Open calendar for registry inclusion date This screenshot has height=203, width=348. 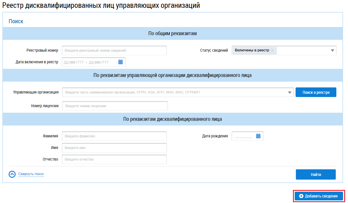pyautogui.click(x=121, y=62)
